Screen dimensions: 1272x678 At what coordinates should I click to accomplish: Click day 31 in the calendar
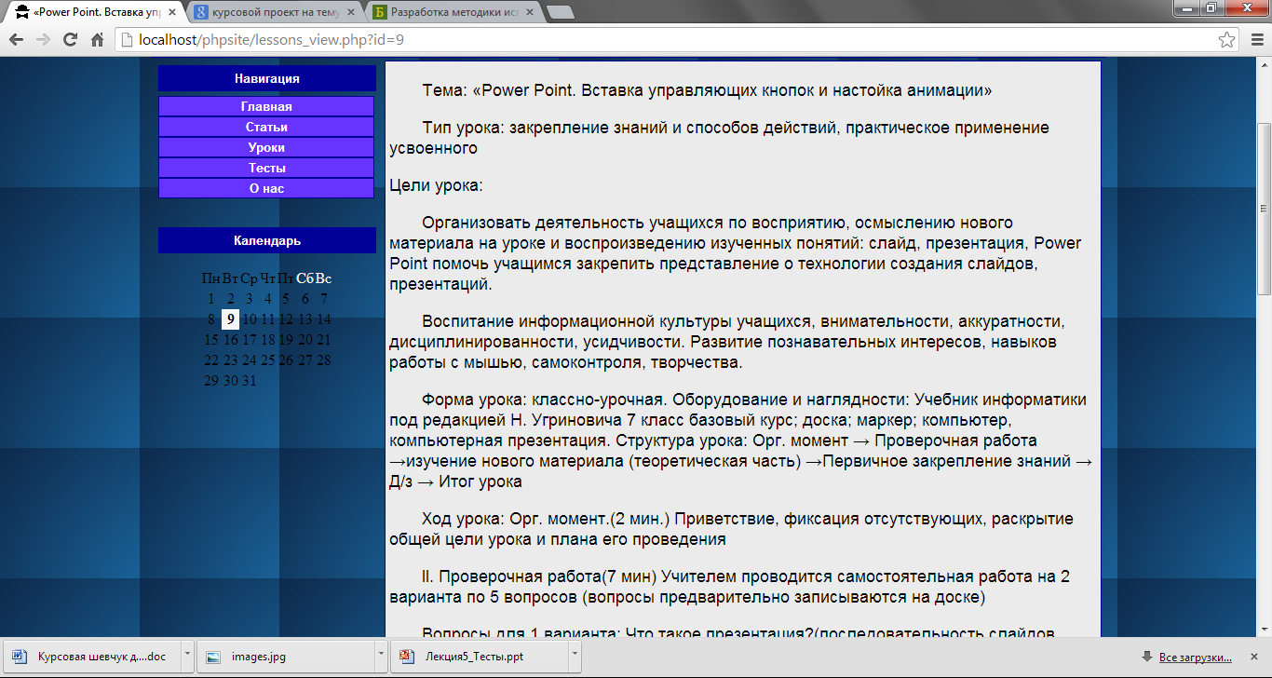249,381
